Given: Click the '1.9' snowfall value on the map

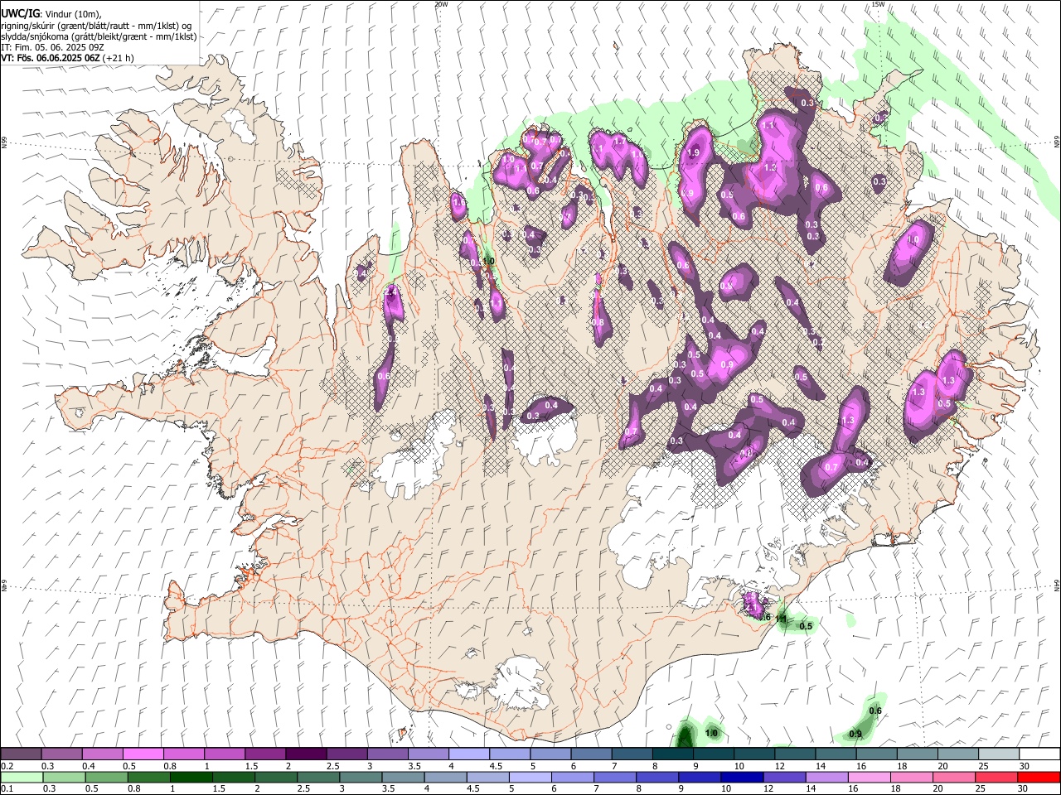Looking at the screenshot, I should click(693, 152).
